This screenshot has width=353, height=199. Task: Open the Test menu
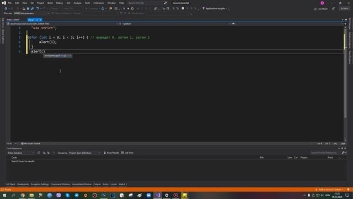coord(68,3)
